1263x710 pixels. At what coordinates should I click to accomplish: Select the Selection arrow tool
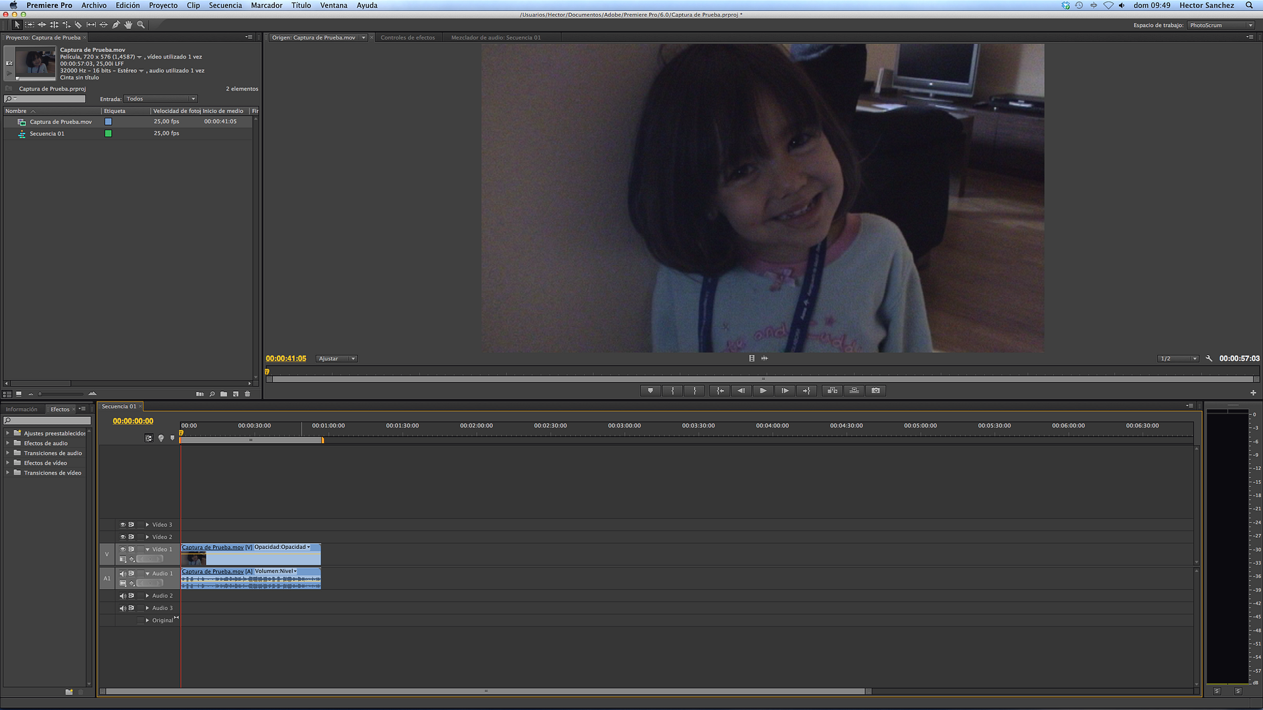(x=17, y=25)
